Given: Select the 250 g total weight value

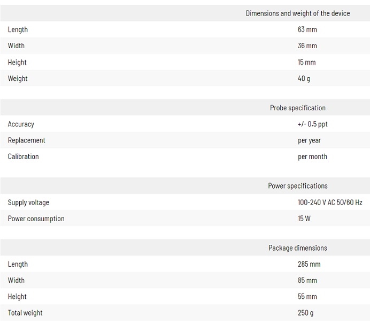Looking at the screenshot, I should 305,313.
